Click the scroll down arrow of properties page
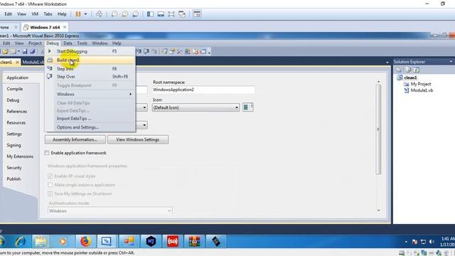 coord(379,210)
